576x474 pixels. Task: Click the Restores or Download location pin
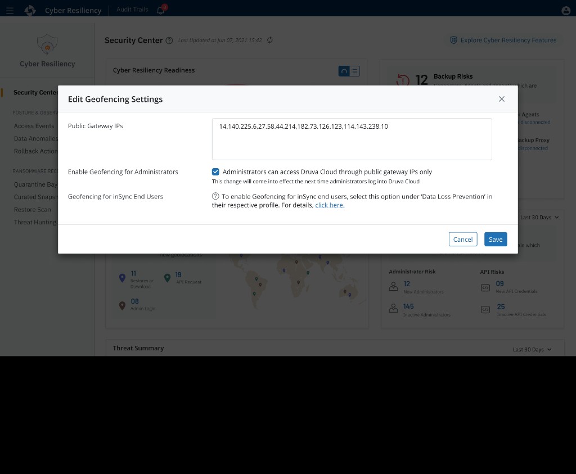(122, 278)
